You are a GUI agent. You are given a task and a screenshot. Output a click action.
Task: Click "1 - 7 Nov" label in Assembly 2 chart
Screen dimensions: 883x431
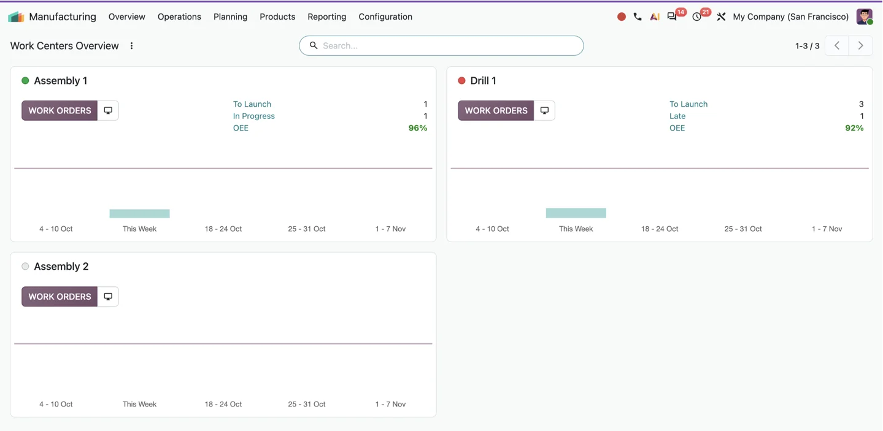click(x=390, y=404)
